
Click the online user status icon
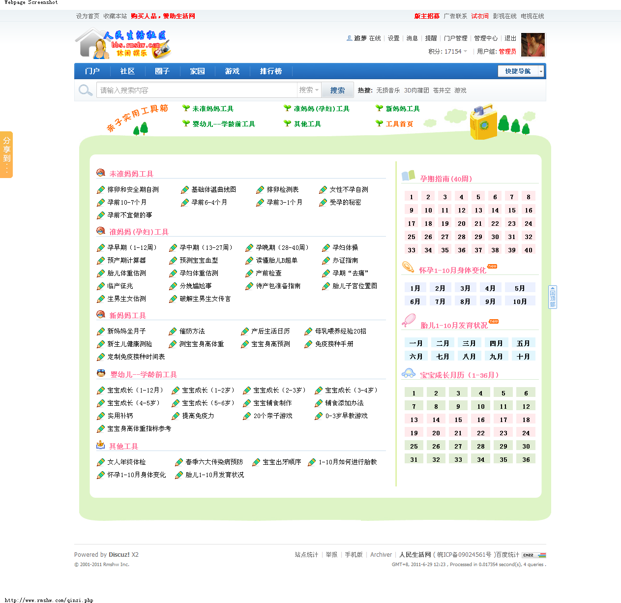coord(350,38)
